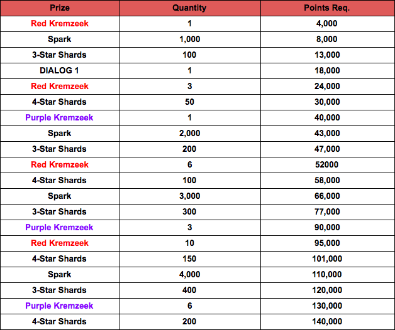Select the Spark 4,000 quantity cell
The image size is (395, 330).
click(x=190, y=274)
